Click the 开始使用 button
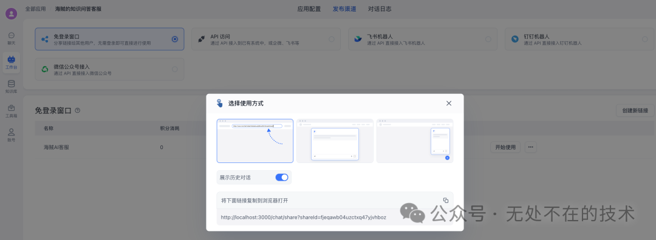656x240 pixels. (x=505, y=147)
